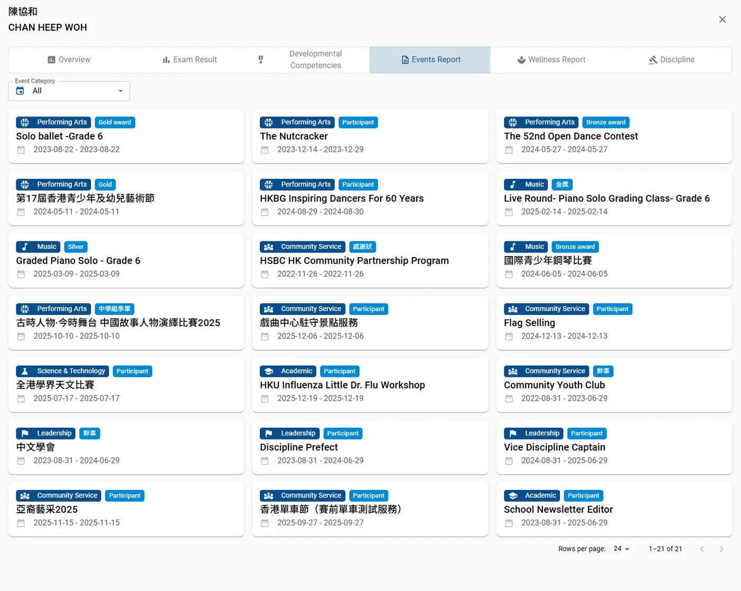Click Community Service icon on Flag Selling

click(x=513, y=309)
